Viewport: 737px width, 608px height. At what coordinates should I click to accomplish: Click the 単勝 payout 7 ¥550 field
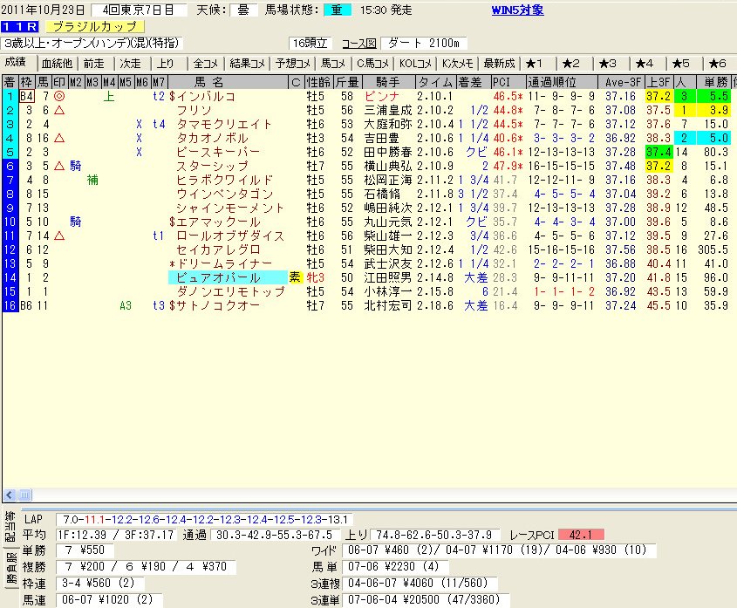click(x=85, y=550)
